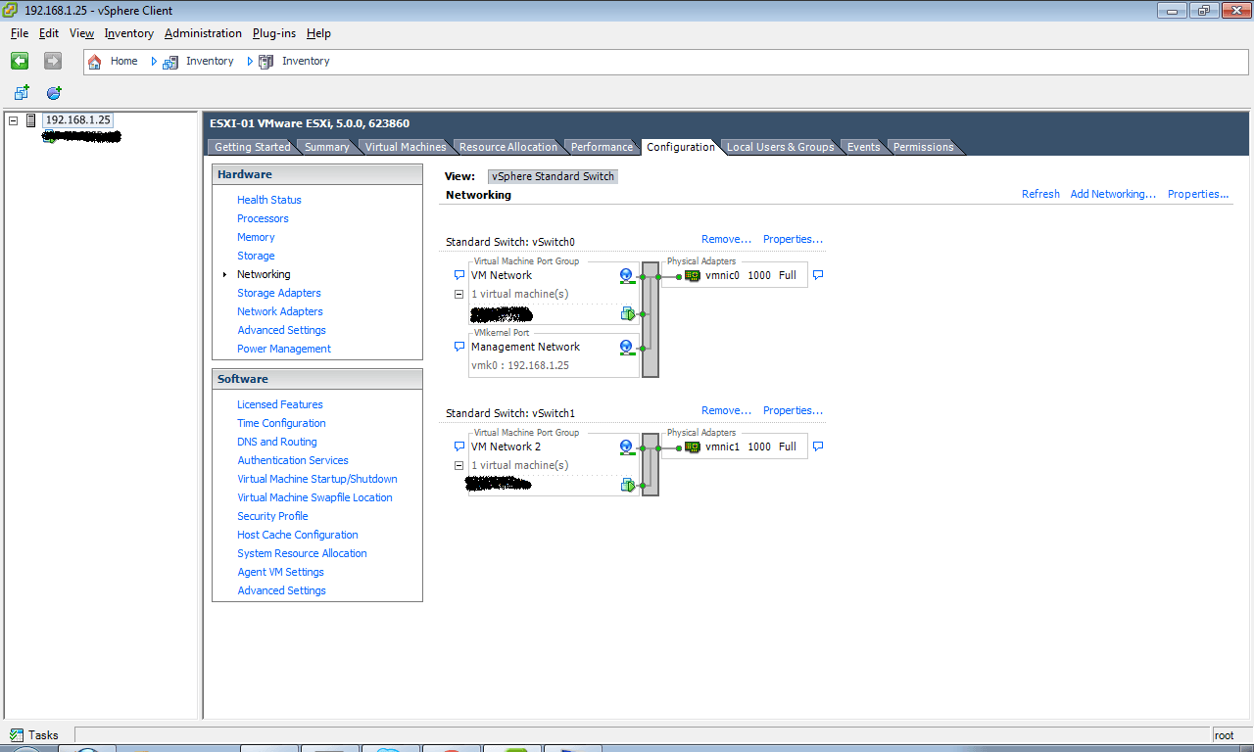
Task: Click the green back navigation arrow
Action: tap(20, 61)
